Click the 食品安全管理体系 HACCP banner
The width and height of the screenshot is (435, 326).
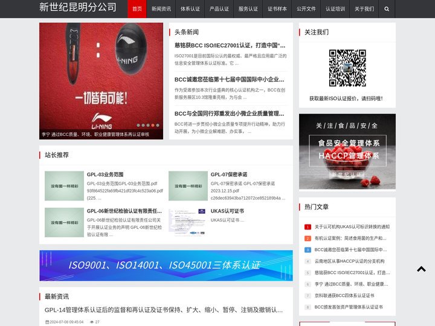347,152
